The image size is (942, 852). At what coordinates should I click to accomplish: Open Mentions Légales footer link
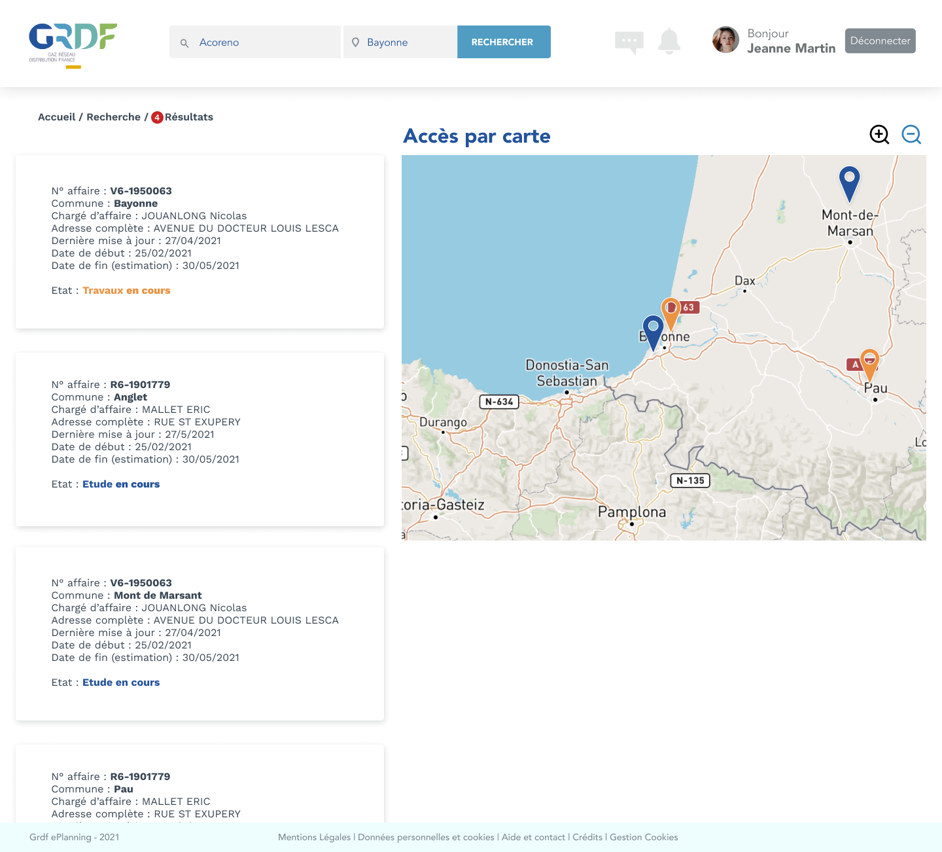click(314, 837)
